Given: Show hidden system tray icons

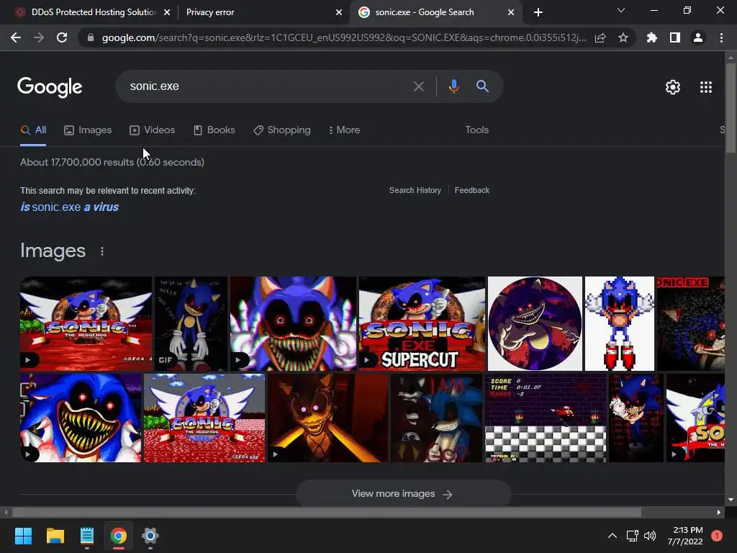Looking at the screenshot, I should point(612,536).
